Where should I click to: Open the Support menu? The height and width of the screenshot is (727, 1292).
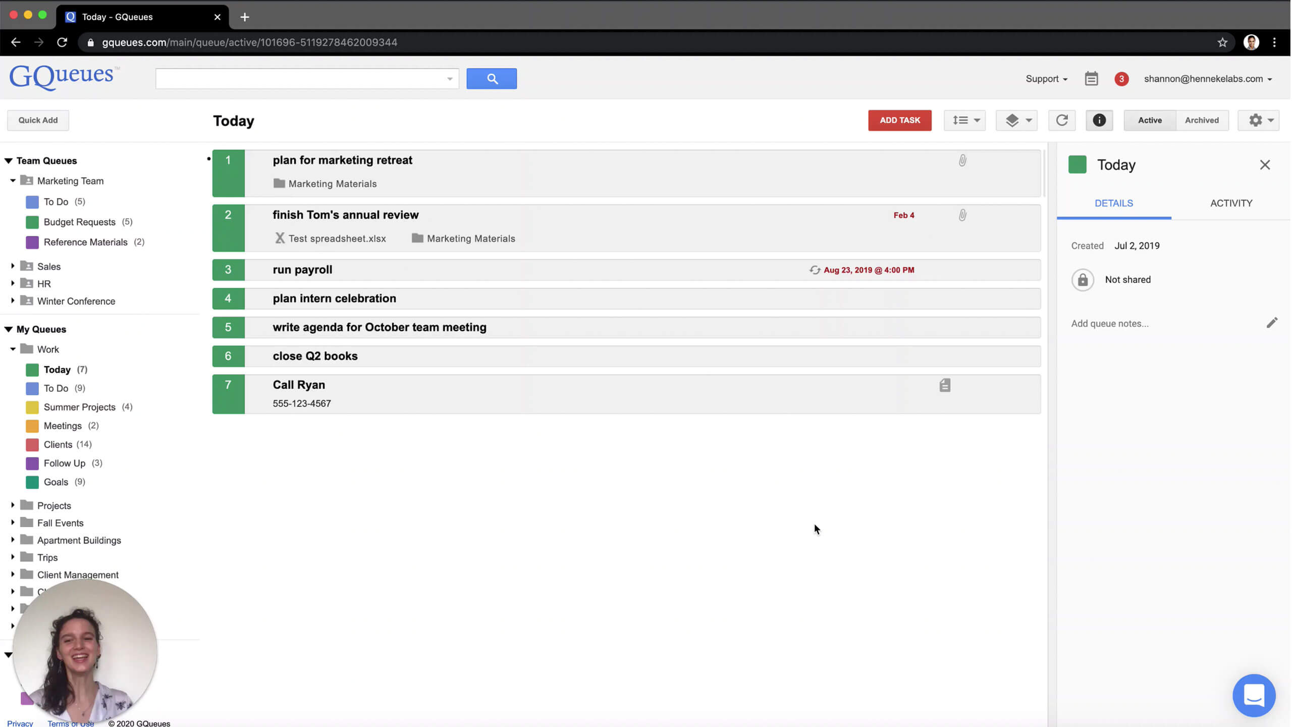1046,79
